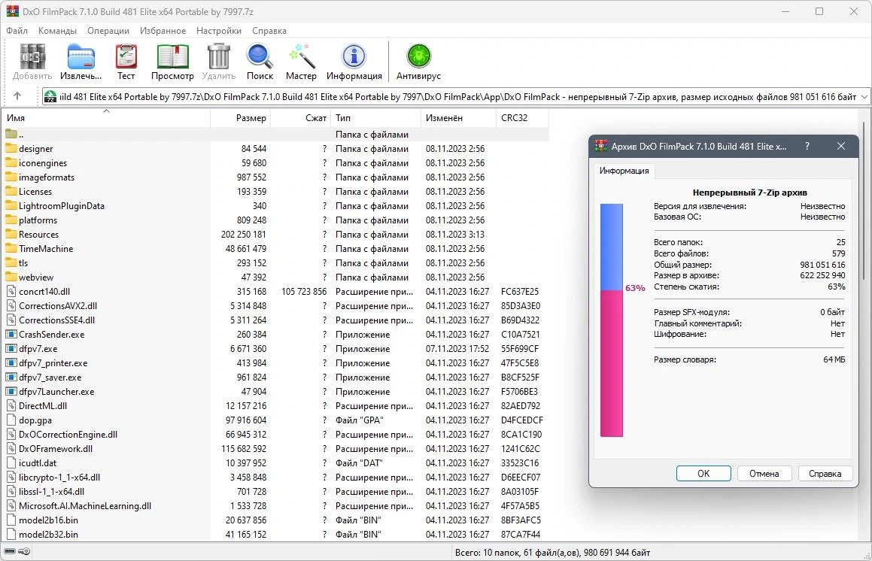Select the concrt140.dll file
The height and width of the screenshot is (561, 872).
[x=276, y=291]
